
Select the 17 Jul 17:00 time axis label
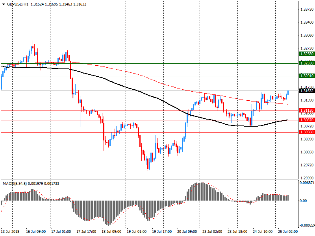pos(86,232)
